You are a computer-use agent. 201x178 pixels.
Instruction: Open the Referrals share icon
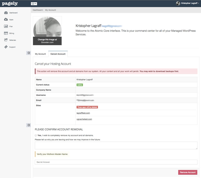[x=6, y=40]
